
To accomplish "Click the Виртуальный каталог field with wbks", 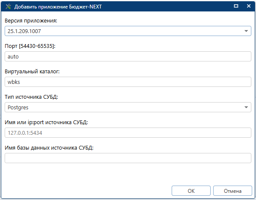I will click(x=127, y=82).
